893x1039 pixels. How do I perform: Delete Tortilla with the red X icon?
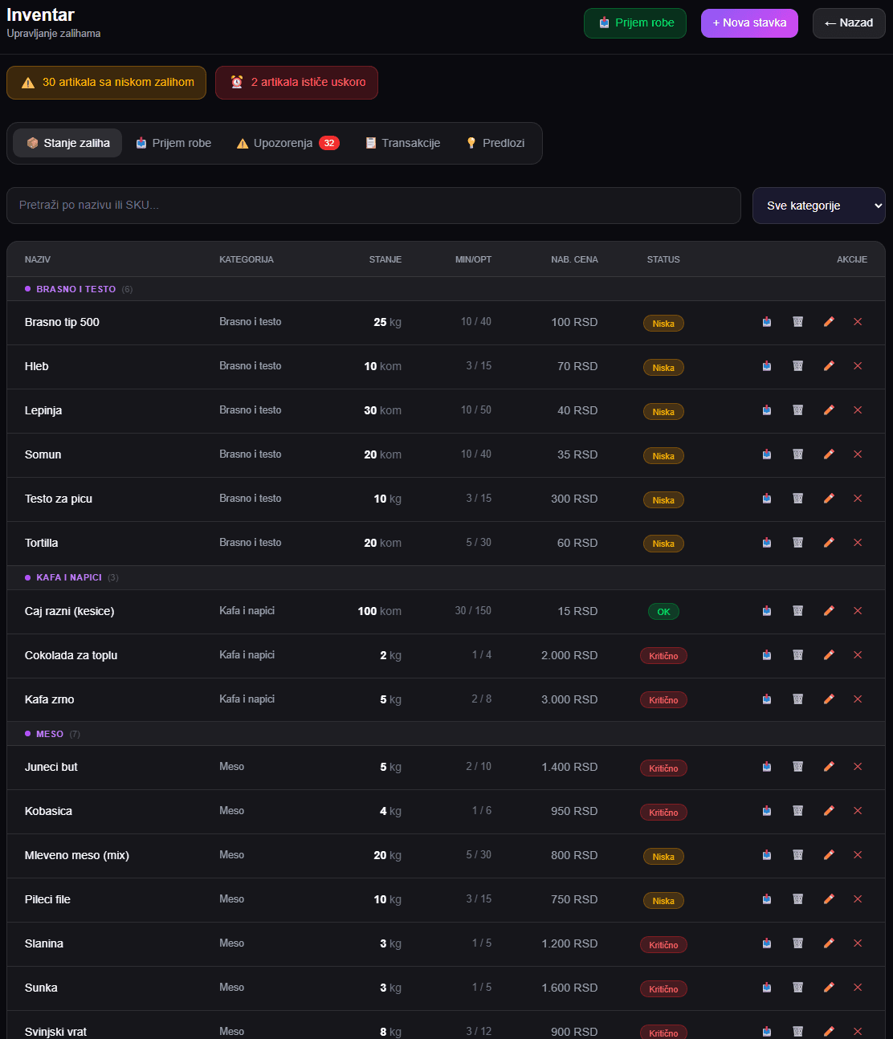click(858, 543)
